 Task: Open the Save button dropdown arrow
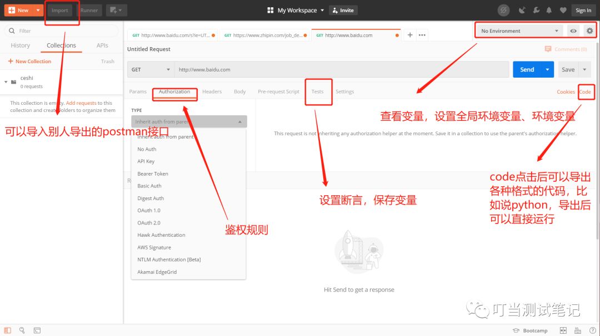[584, 69]
